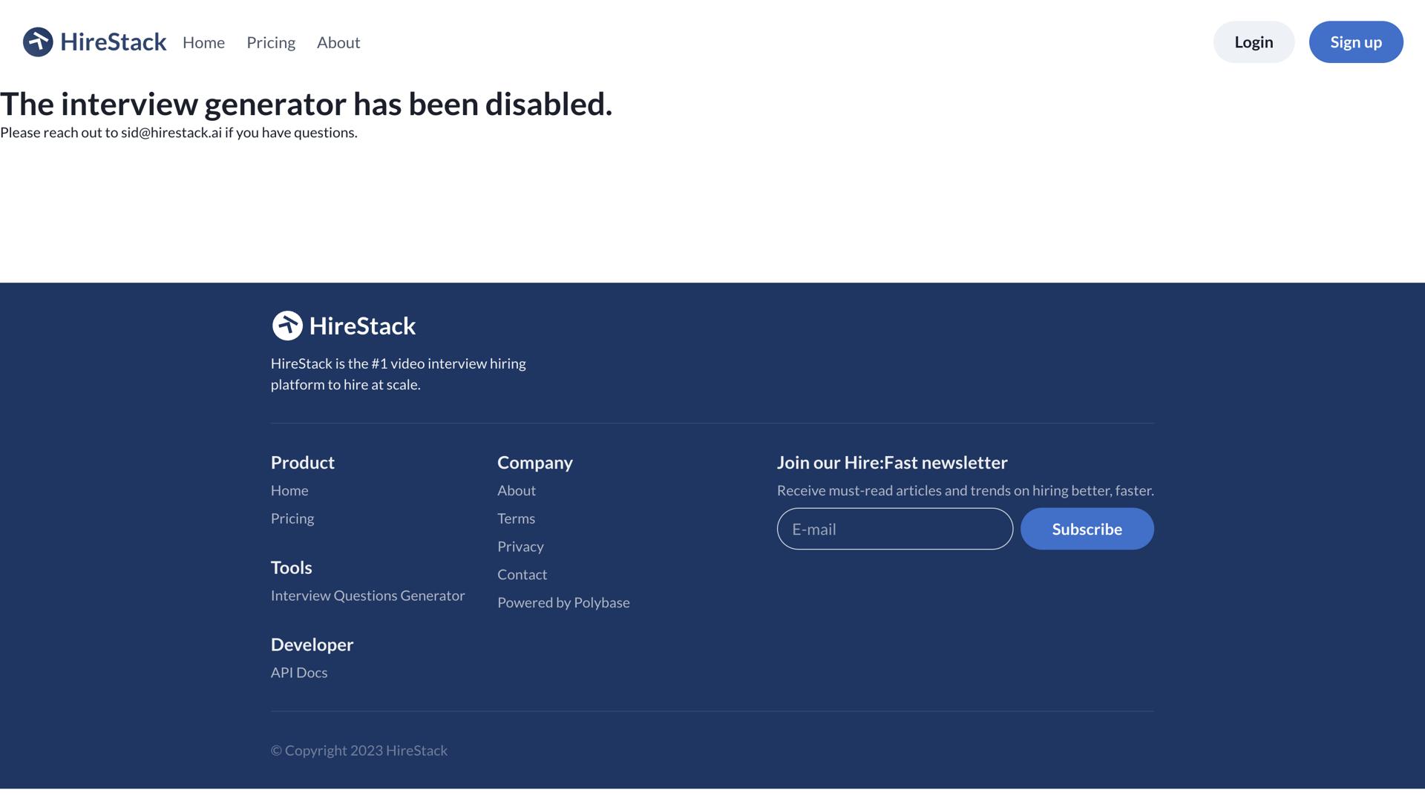
Task: Open Home under the Product section
Action: pos(289,489)
